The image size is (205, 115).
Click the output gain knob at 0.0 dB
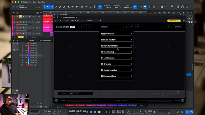(183, 101)
